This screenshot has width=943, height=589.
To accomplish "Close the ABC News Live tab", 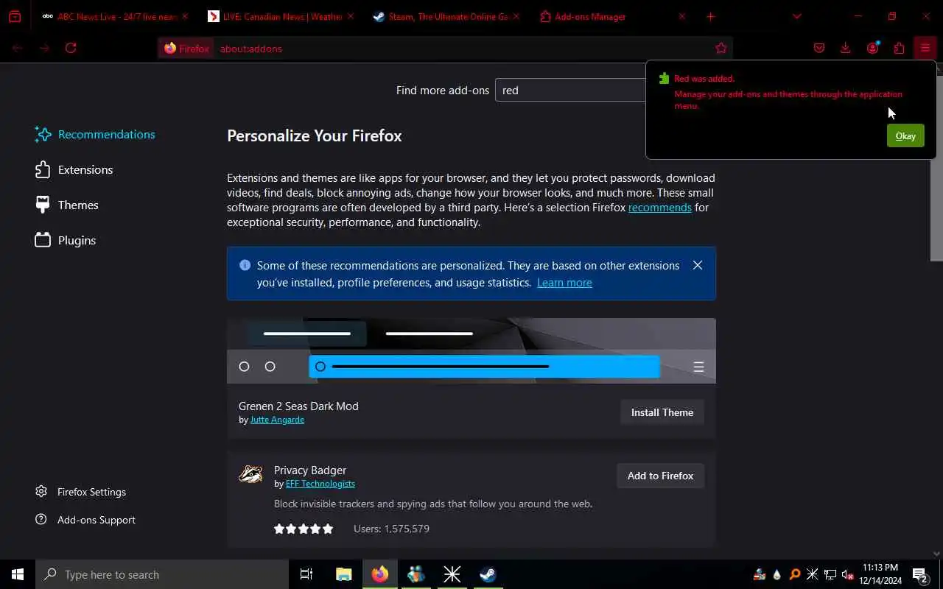I will [184, 16].
